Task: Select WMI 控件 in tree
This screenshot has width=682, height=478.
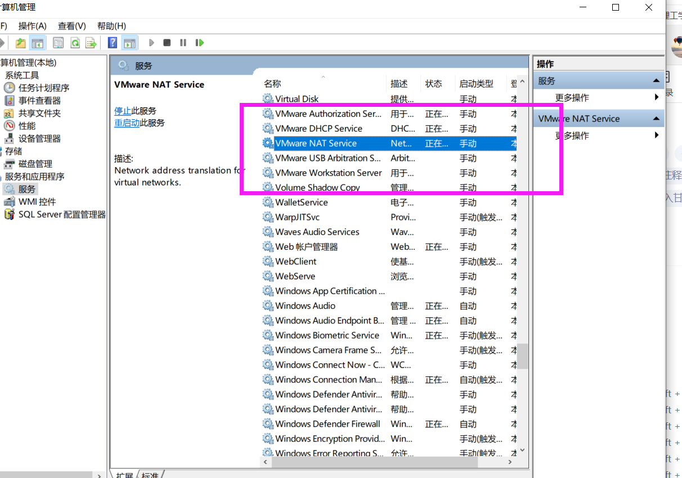Action: (37, 202)
